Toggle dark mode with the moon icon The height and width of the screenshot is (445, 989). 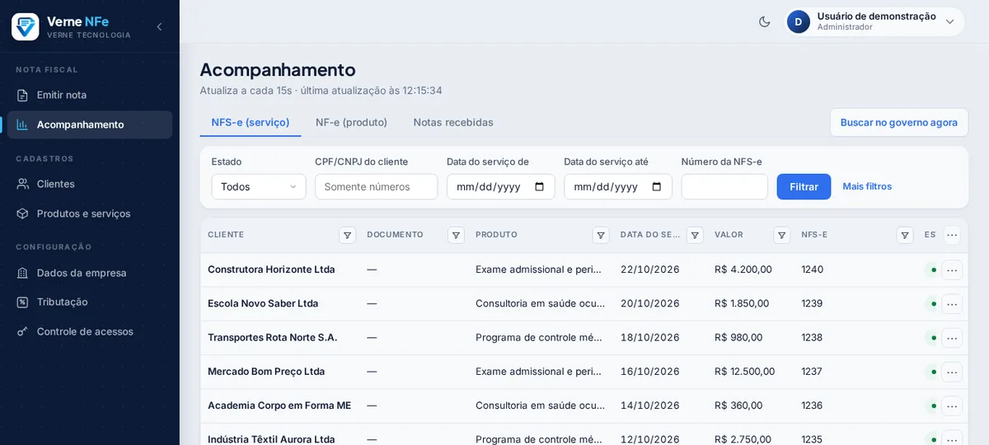coord(765,21)
